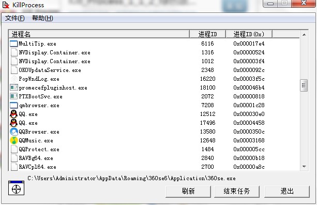
Task: Open the 帮助(H) menu
Action: (42, 18)
